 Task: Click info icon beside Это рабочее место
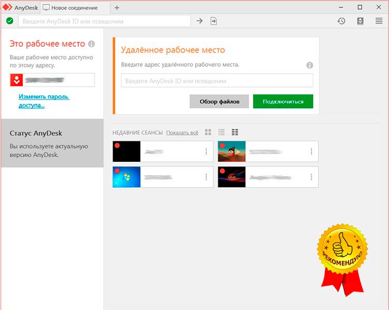coord(91,44)
